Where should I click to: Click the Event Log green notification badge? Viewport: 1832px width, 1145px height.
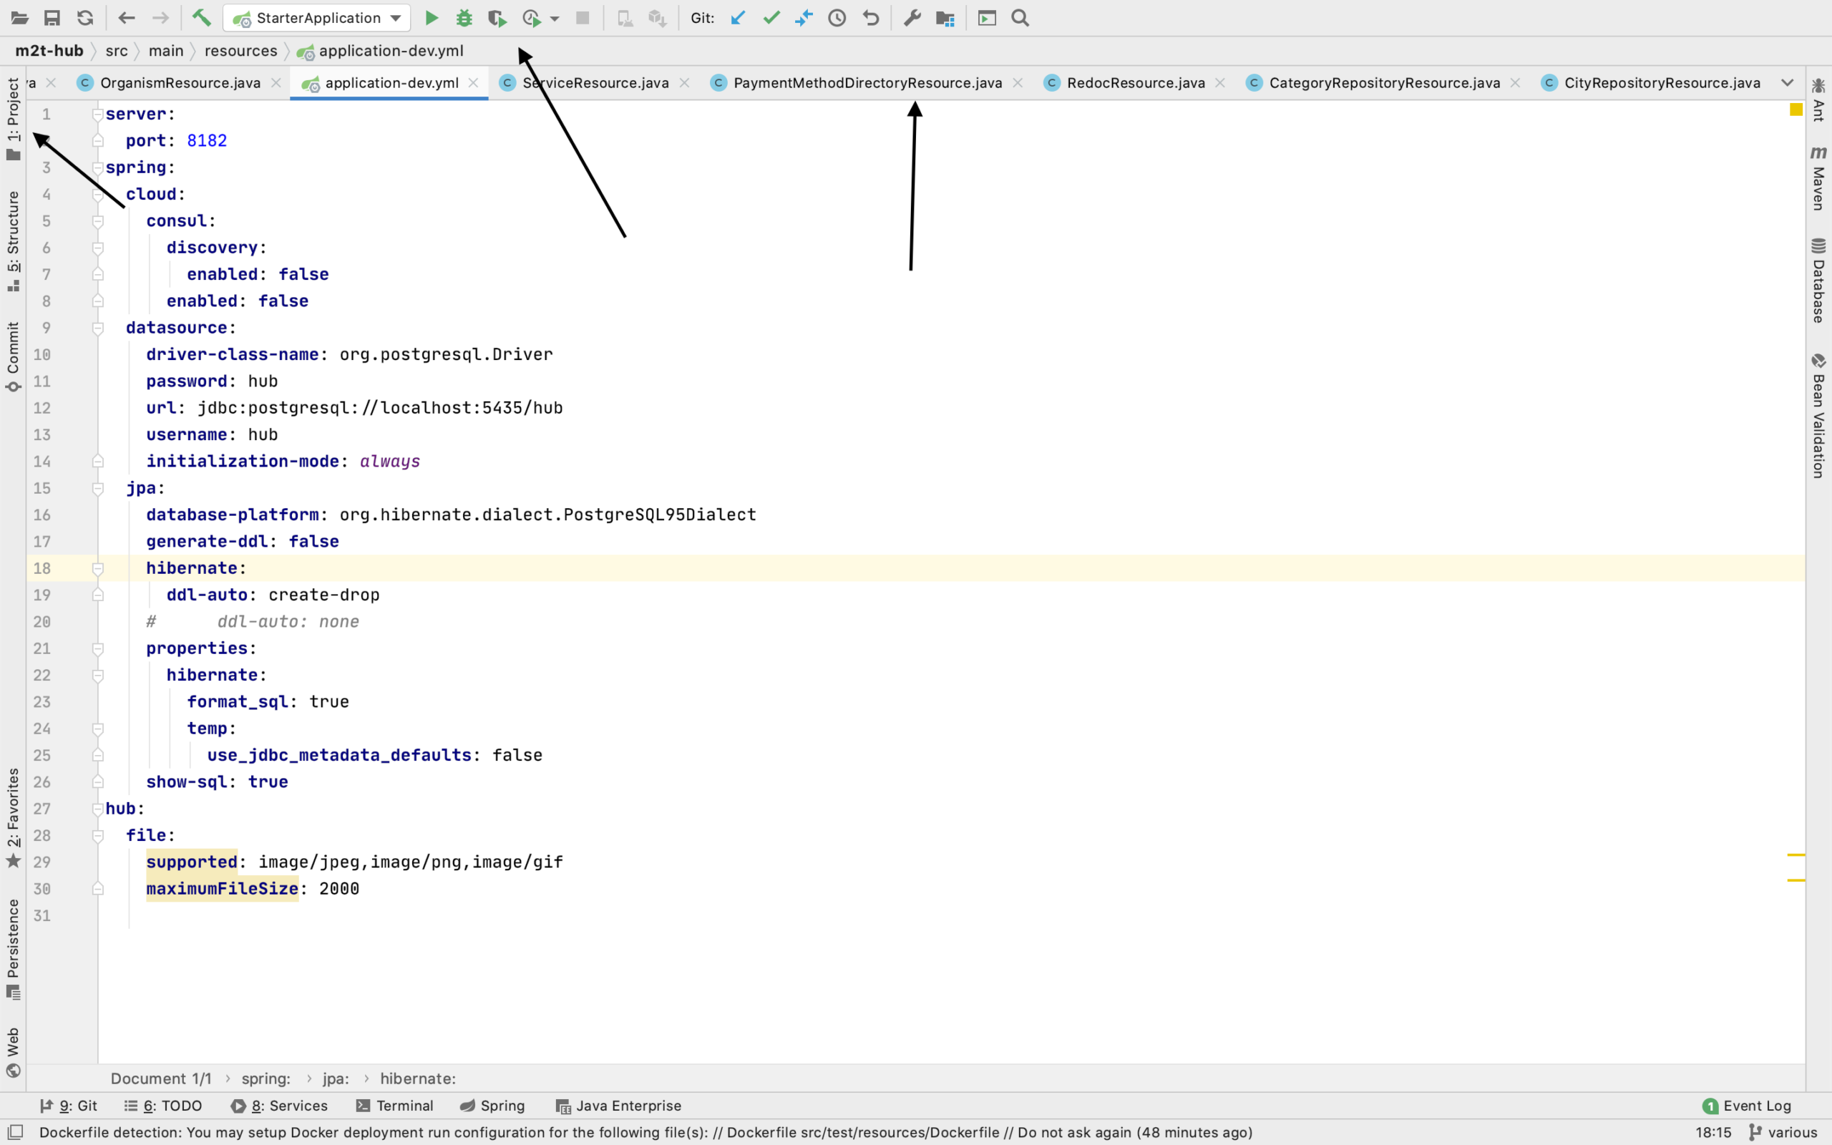point(1710,1106)
